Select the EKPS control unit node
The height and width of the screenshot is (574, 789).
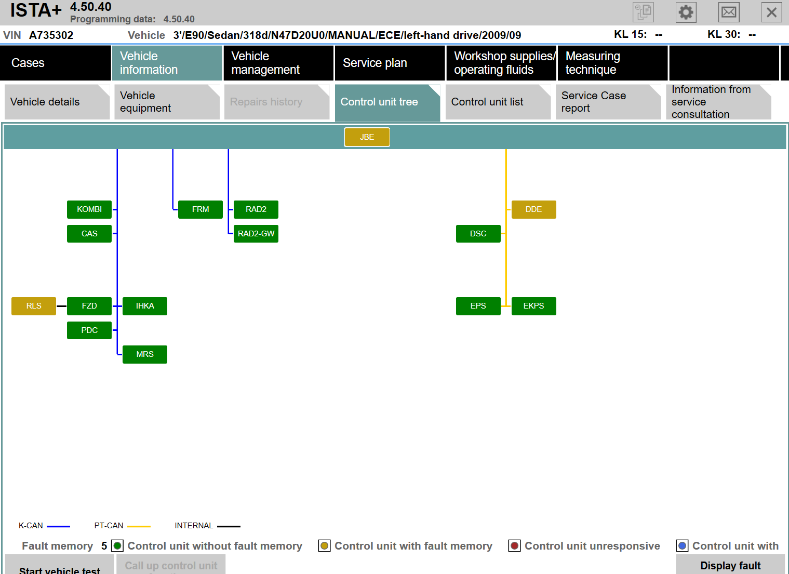click(x=533, y=306)
